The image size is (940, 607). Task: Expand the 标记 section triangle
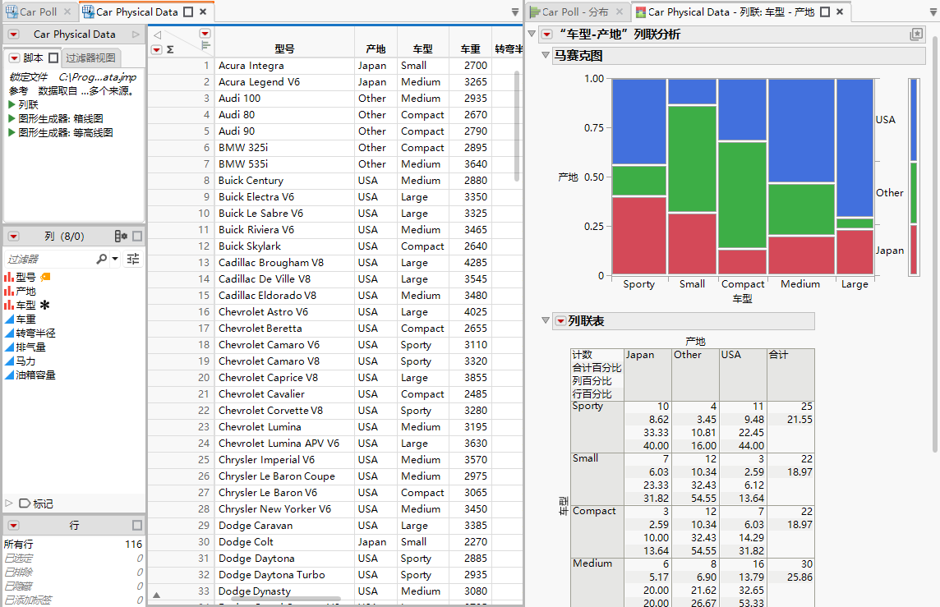[x=8, y=504]
